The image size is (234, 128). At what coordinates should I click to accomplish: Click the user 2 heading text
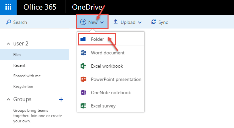pyautogui.click(x=21, y=43)
